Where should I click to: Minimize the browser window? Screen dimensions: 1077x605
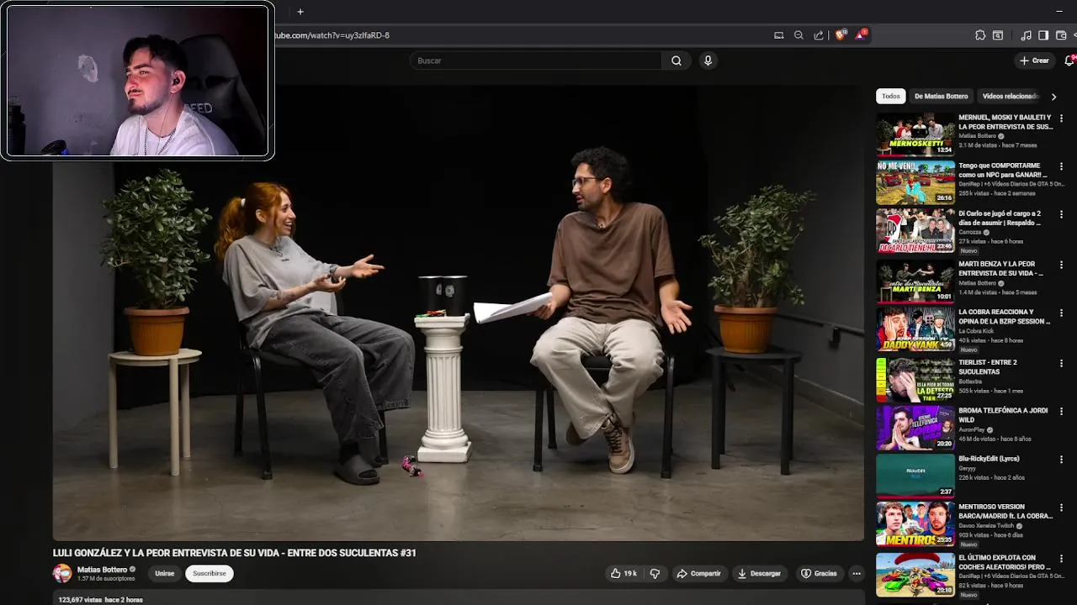[x=1058, y=11]
